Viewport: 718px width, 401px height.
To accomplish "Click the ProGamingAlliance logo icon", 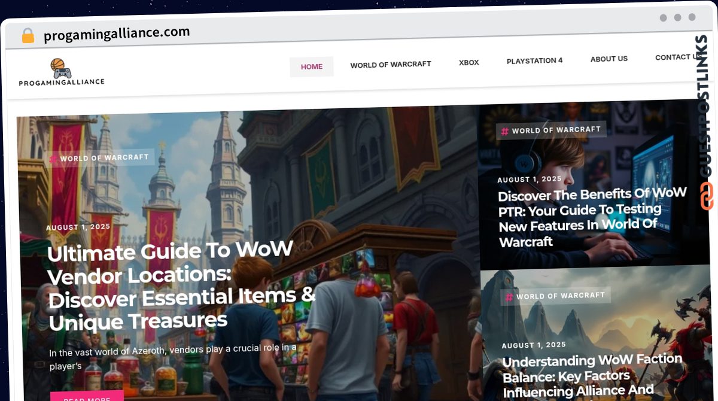I will pos(62,67).
